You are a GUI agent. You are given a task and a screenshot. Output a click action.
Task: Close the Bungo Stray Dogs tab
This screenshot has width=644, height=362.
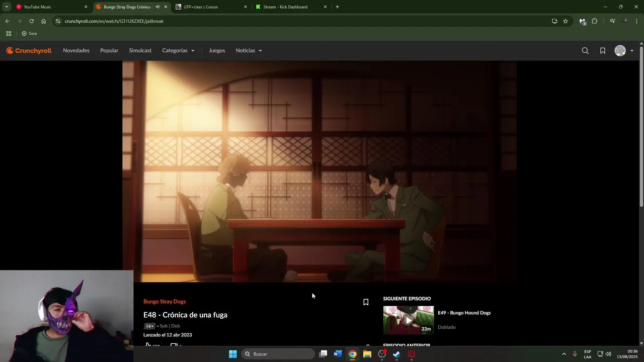(x=166, y=7)
